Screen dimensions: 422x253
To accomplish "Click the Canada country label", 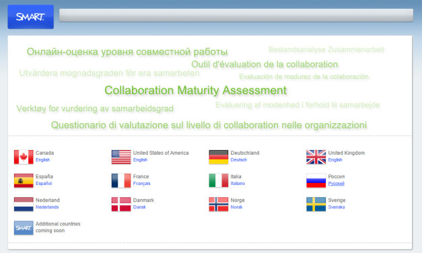I will (x=44, y=153).
